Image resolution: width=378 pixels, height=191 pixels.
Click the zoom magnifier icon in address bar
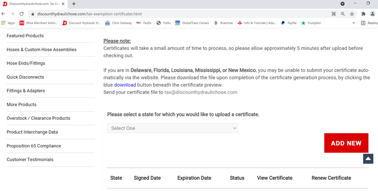[343, 14]
